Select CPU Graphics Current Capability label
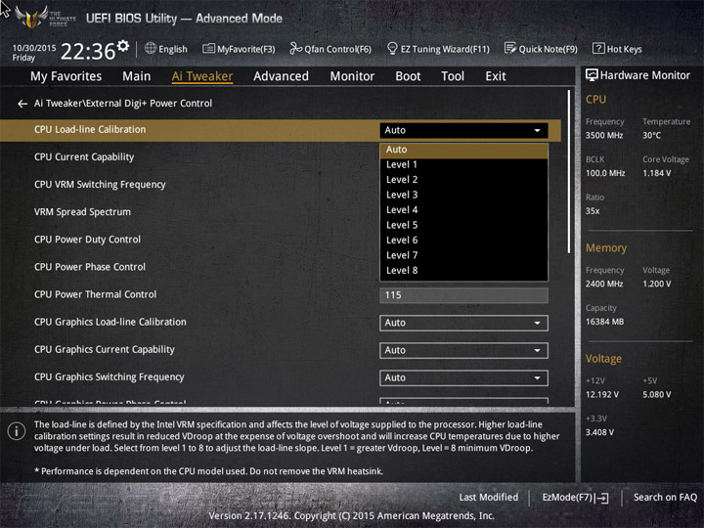Image resolution: width=704 pixels, height=528 pixels. (x=105, y=349)
